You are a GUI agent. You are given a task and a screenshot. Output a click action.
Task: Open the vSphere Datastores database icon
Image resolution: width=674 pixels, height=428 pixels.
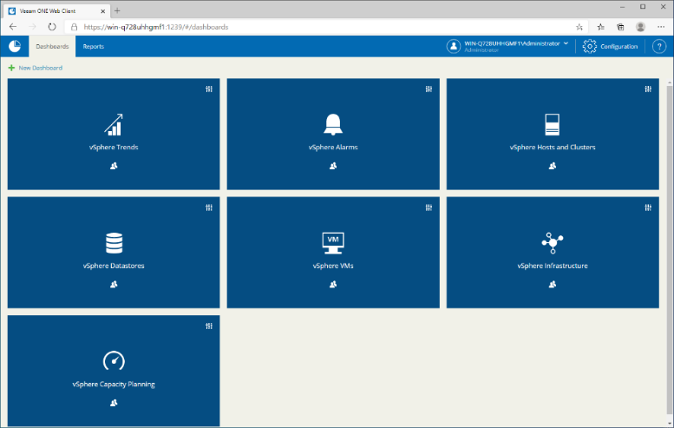coord(114,243)
